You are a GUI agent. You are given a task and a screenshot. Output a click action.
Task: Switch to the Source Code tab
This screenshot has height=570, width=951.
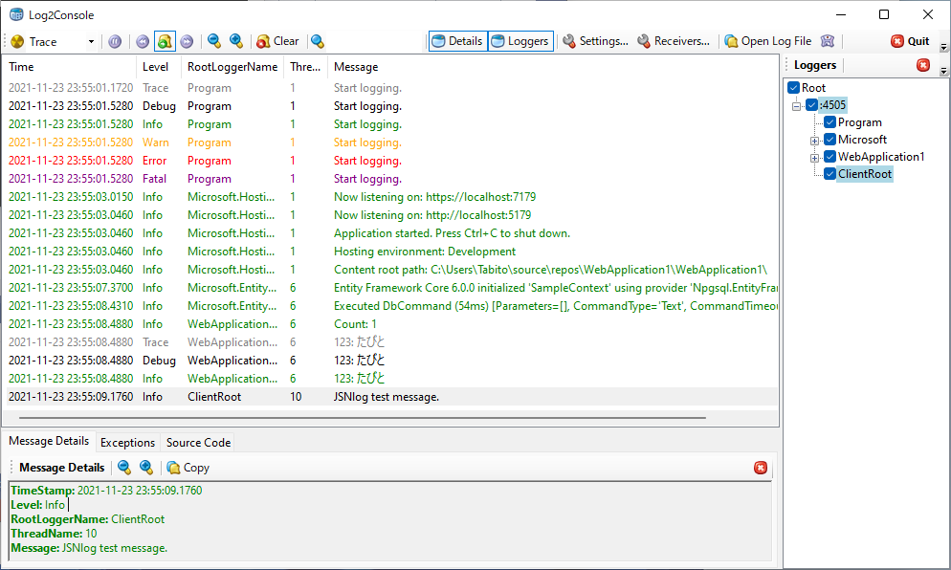[x=197, y=442]
